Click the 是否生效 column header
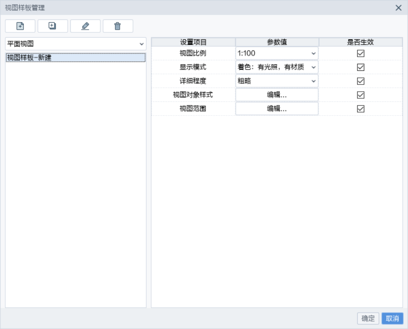The image size is (408, 329). (x=361, y=42)
